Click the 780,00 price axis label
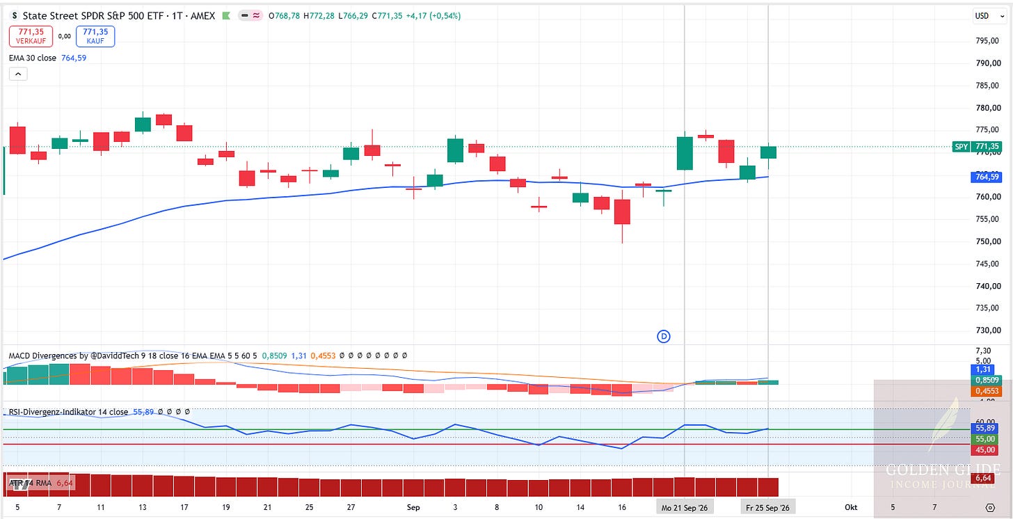 [988, 108]
